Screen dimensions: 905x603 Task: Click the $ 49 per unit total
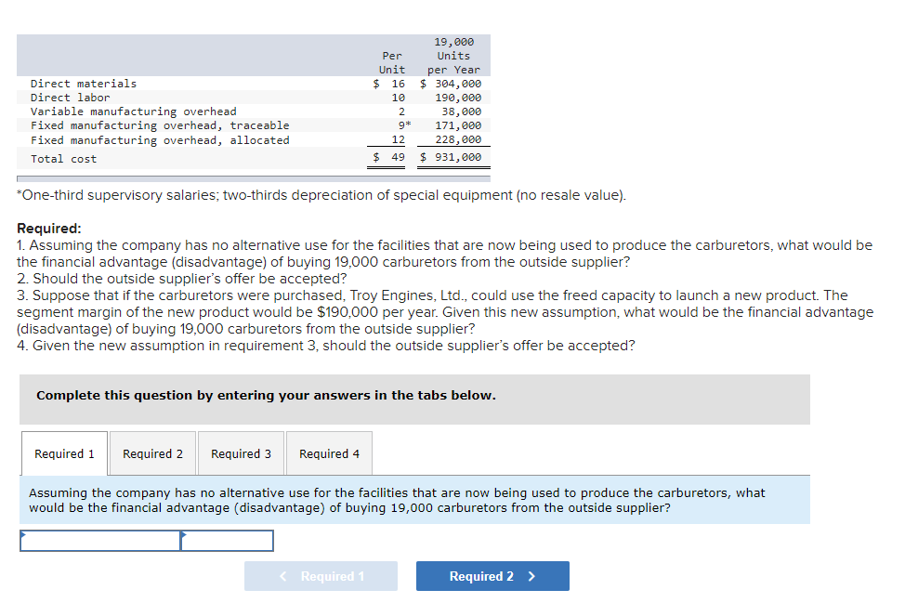pyautogui.click(x=389, y=157)
